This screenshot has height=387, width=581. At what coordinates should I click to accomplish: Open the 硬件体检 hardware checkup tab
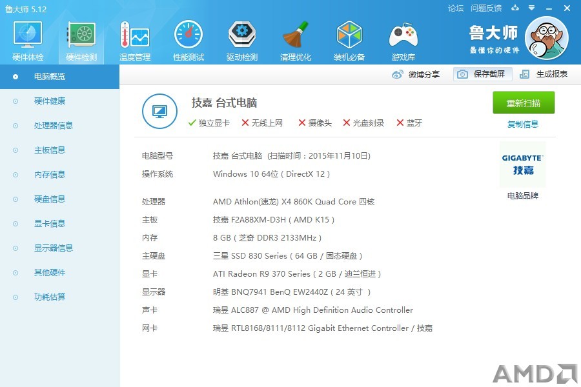coord(28,41)
